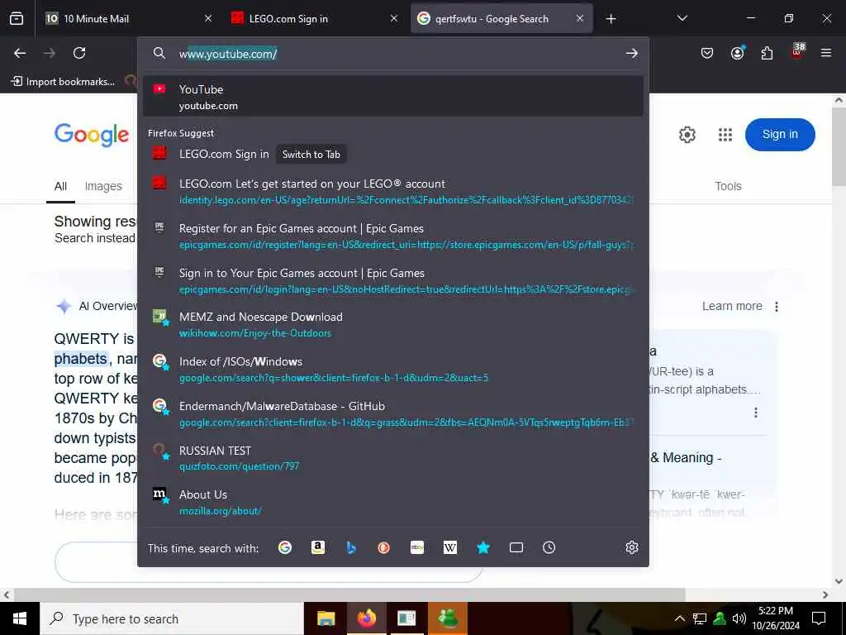Open AI Overview three-dot options menu
Image resolution: width=846 pixels, height=635 pixels.
777,307
